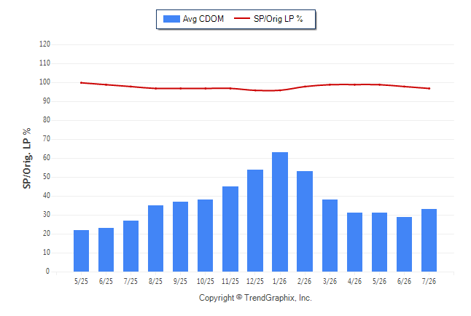Select the 2/26 bar

coord(305,221)
